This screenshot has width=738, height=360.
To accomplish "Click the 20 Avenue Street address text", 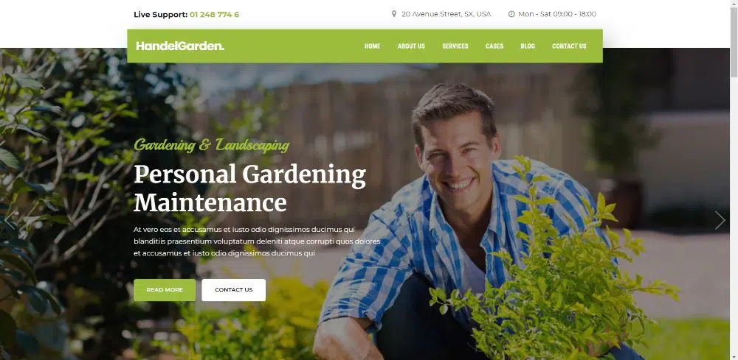I will tap(446, 14).
